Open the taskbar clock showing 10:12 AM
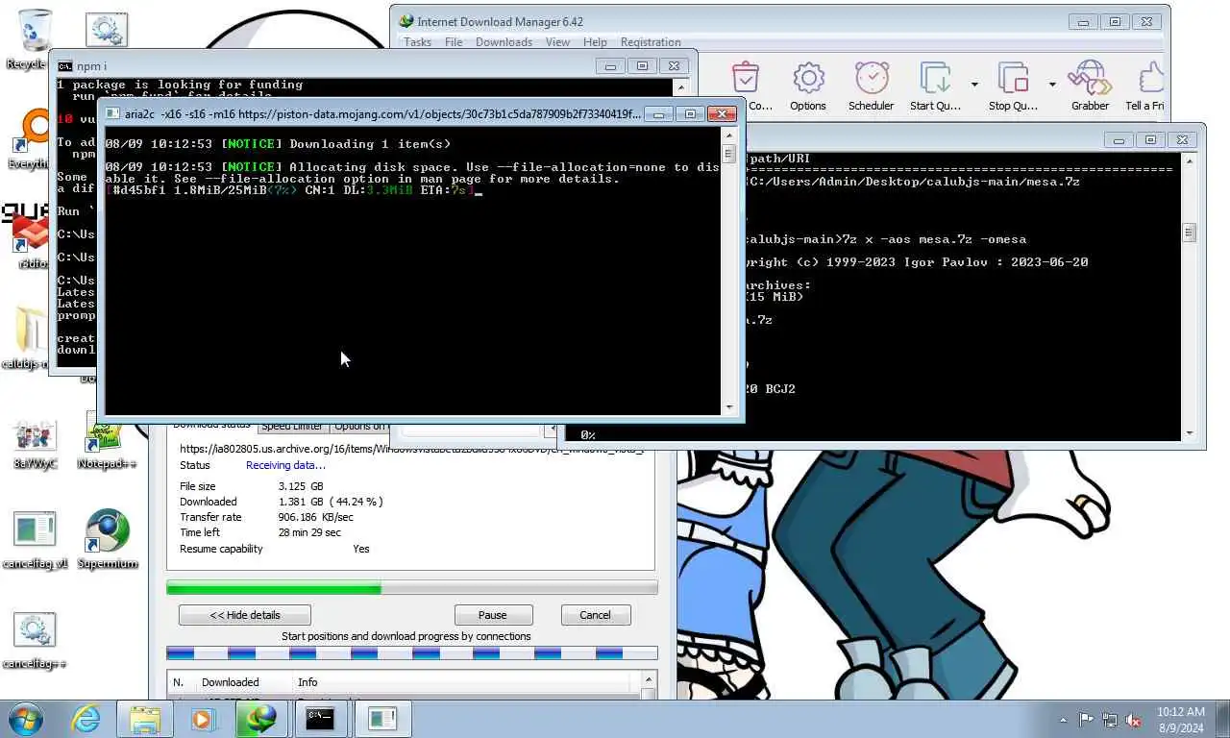 1180,719
